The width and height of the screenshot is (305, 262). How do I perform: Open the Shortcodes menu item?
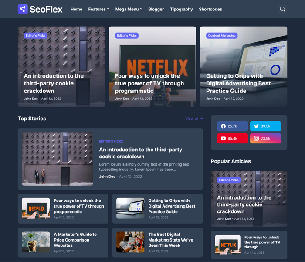pyautogui.click(x=210, y=9)
